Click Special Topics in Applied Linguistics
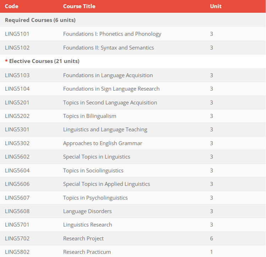 point(106,184)
